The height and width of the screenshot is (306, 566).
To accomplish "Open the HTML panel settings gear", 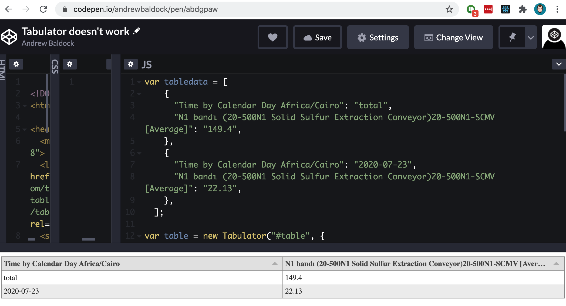I will [16, 64].
